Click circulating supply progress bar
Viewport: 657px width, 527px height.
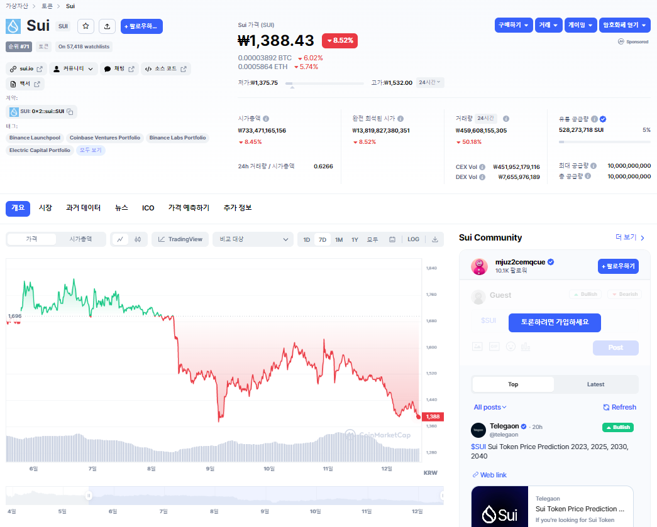605,142
